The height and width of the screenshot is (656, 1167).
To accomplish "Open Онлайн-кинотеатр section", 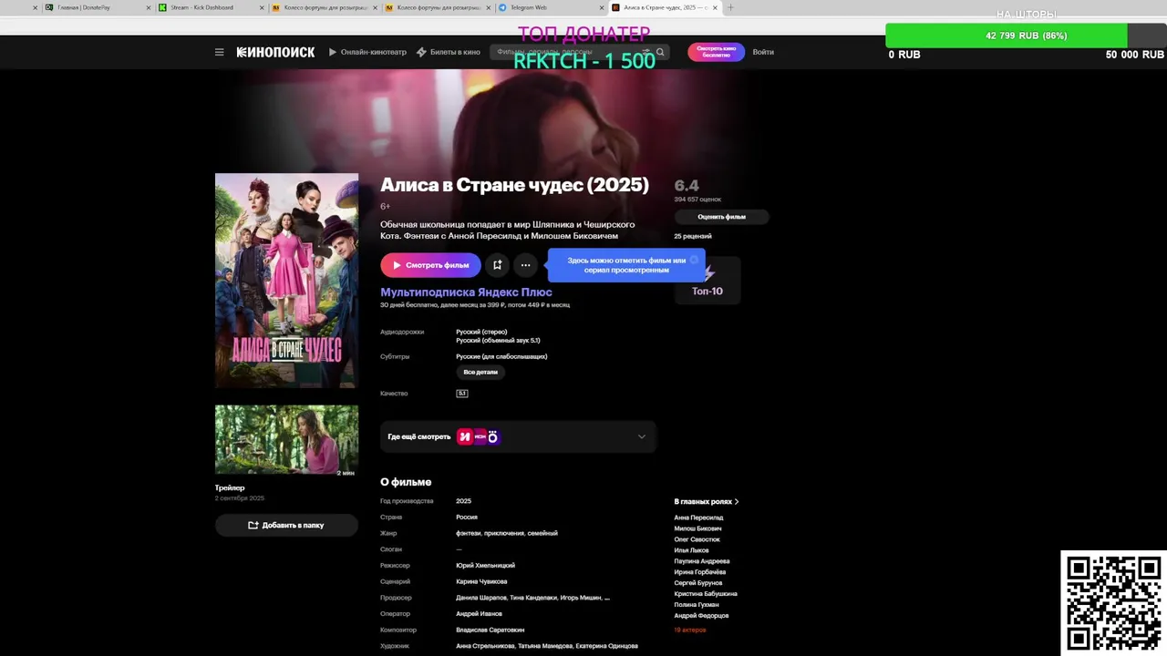I will click(367, 52).
